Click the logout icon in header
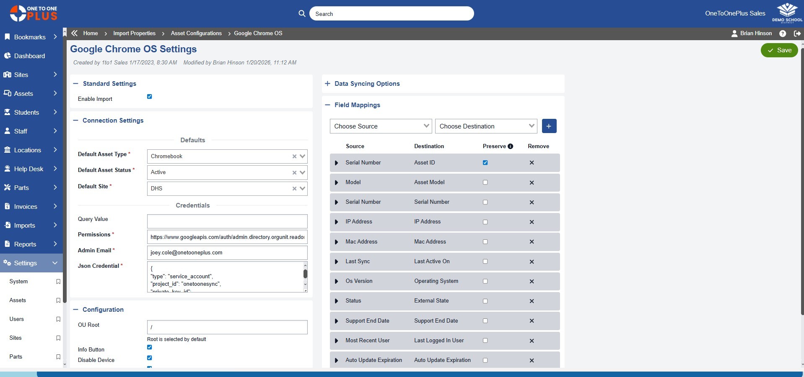The width and height of the screenshot is (804, 377). click(x=797, y=33)
